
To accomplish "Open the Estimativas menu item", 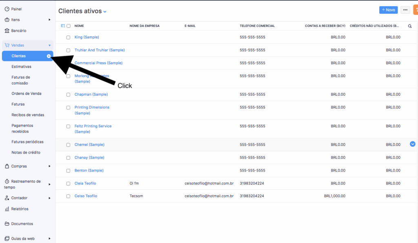I will tap(21, 67).
